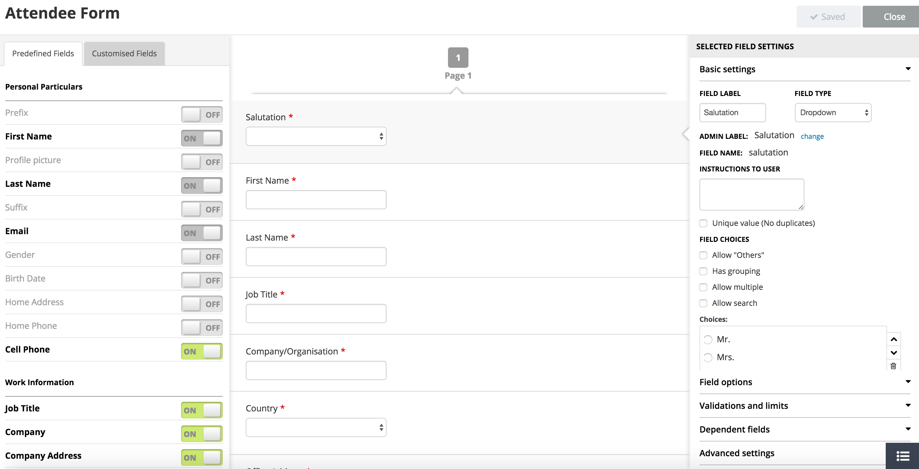Open the list menu icon at bottom right
919x469 pixels.
coord(903,456)
